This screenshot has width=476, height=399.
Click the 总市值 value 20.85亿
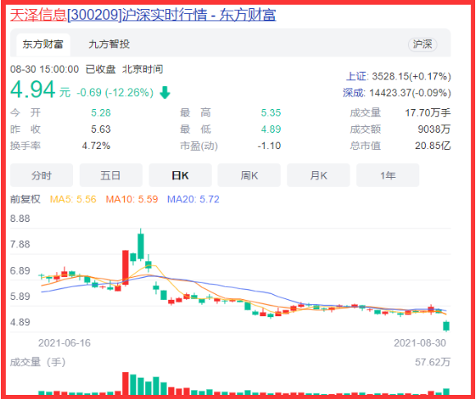point(433,146)
